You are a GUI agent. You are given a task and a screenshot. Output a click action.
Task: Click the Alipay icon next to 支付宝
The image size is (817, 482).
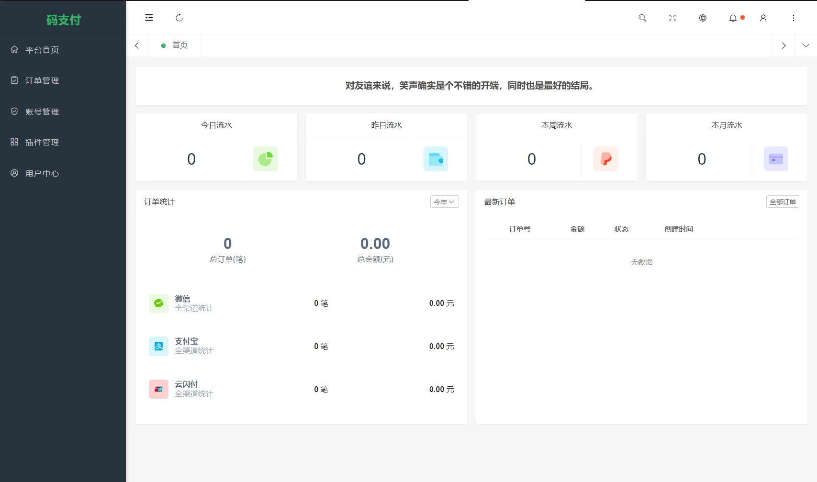point(158,346)
